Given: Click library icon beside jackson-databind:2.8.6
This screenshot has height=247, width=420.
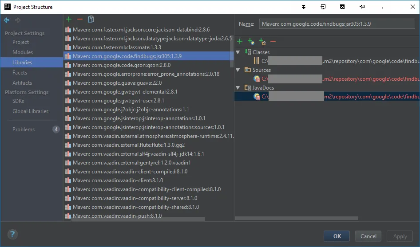Looking at the screenshot, I should point(68,30).
